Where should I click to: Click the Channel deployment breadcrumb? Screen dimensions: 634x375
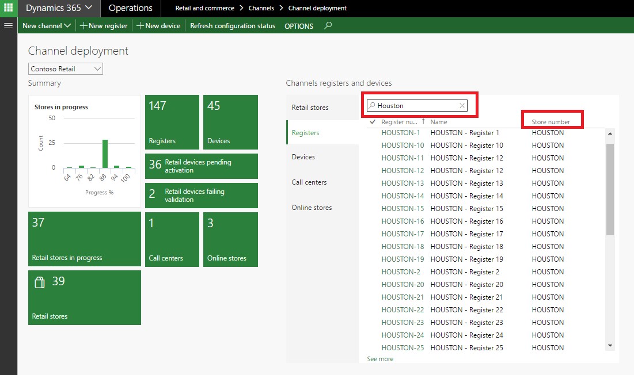tap(317, 8)
